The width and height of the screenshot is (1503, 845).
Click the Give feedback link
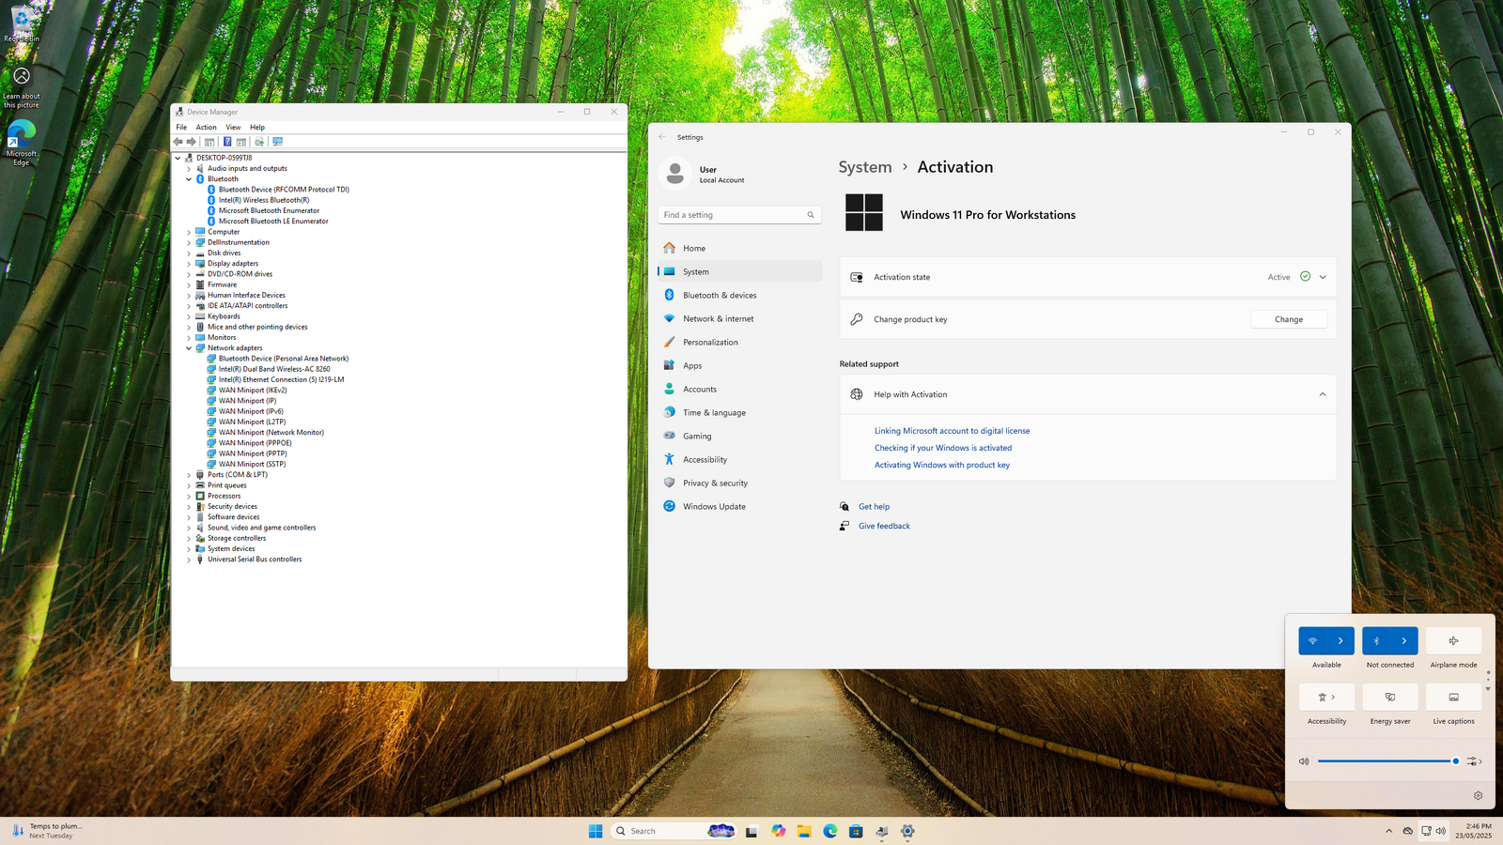(884, 526)
